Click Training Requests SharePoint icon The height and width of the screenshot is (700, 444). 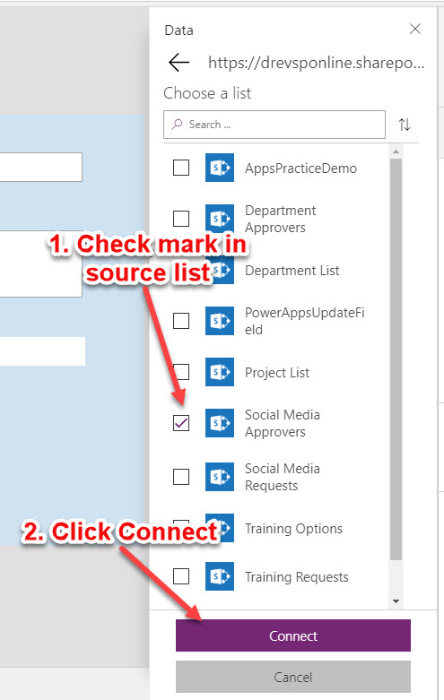(220, 576)
